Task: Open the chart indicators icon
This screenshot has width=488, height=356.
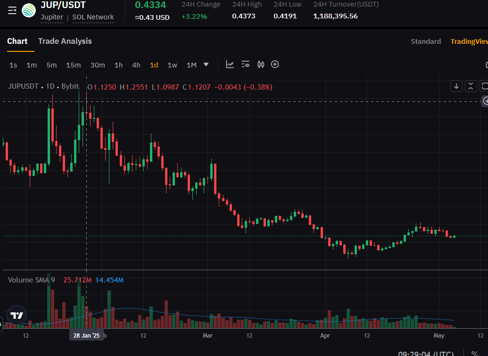Action: coord(230,65)
